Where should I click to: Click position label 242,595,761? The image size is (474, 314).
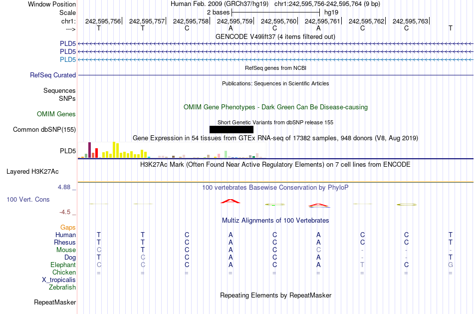coord(322,21)
